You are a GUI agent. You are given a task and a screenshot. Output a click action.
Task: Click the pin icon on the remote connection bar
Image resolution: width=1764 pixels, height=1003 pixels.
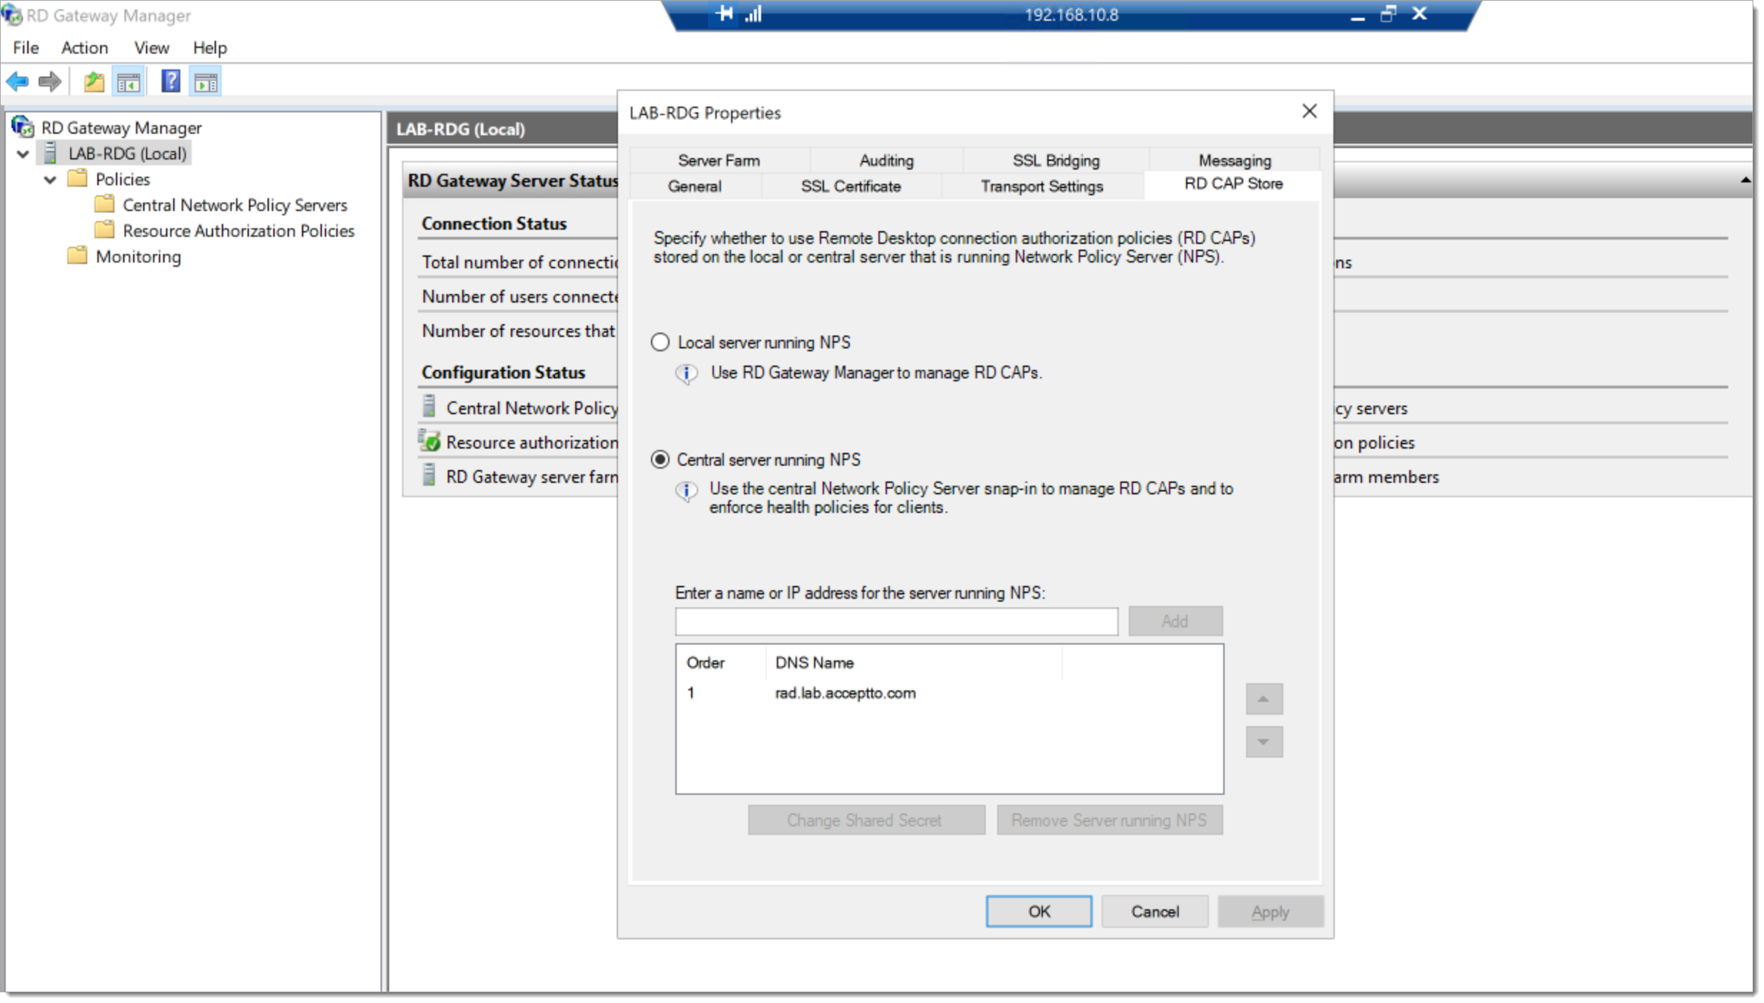click(x=724, y=14)
